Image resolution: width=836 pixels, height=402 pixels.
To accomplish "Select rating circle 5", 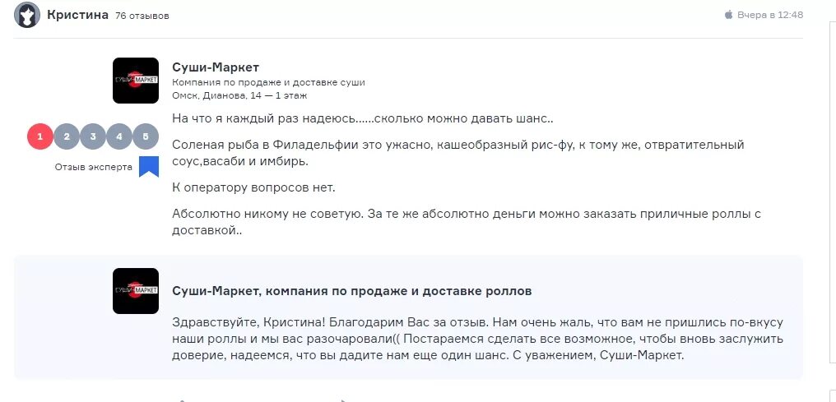I will click(x=146, y=136).
